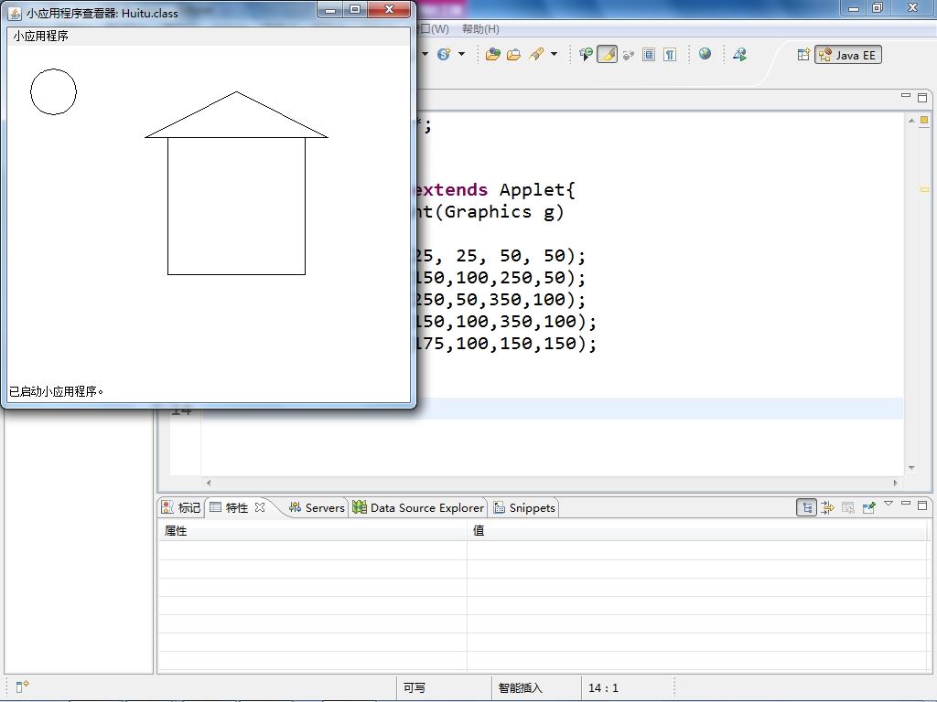The width and height of the screenshot is (937, 702).
Task: Click the Open Perspective icon
Action: click(x=803, y=54)
